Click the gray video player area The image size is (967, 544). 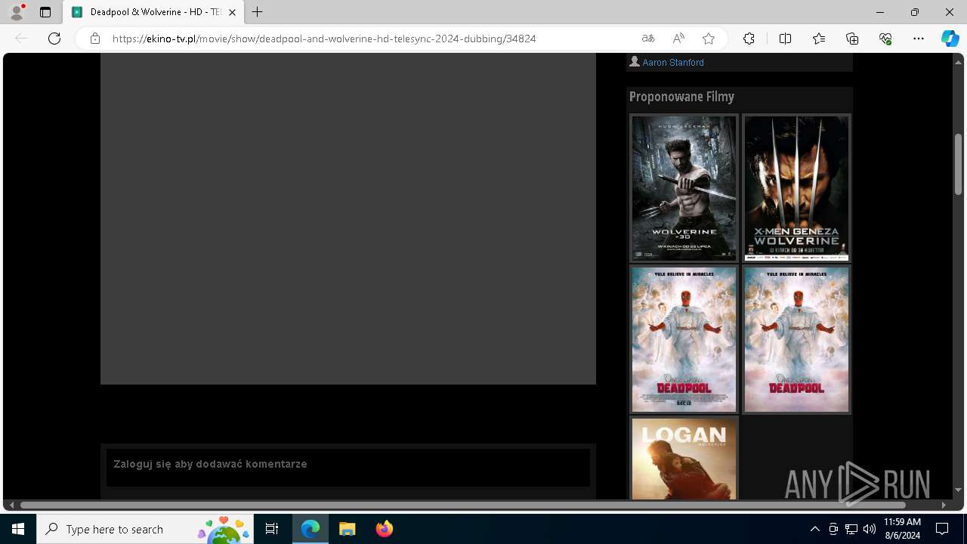(348, 218)
